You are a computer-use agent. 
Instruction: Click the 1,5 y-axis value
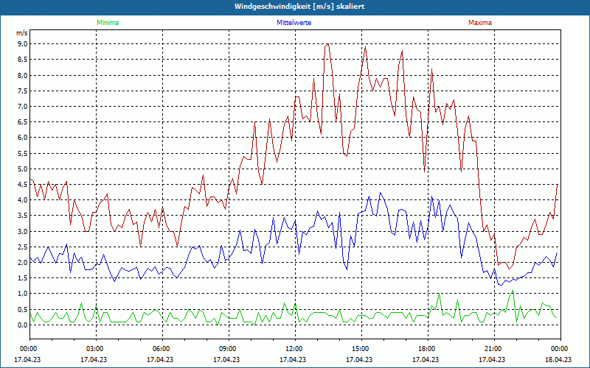(x=23, y=278)
